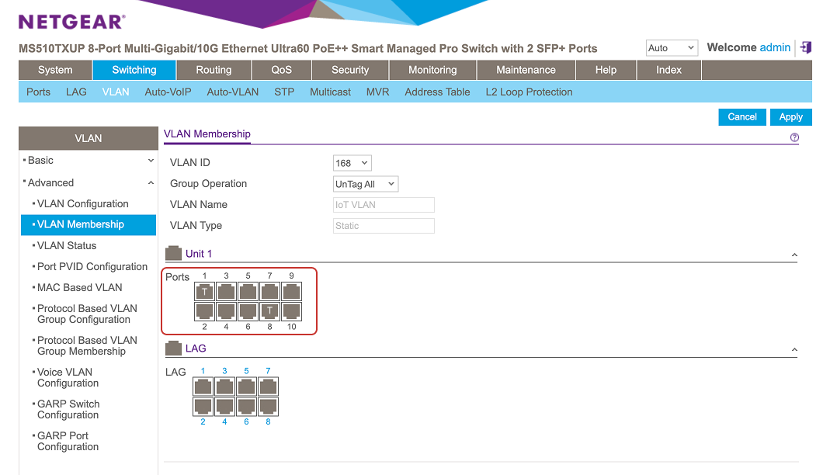
Task: Click the VLAN Name input field
Action: click(x=384, y=205)
